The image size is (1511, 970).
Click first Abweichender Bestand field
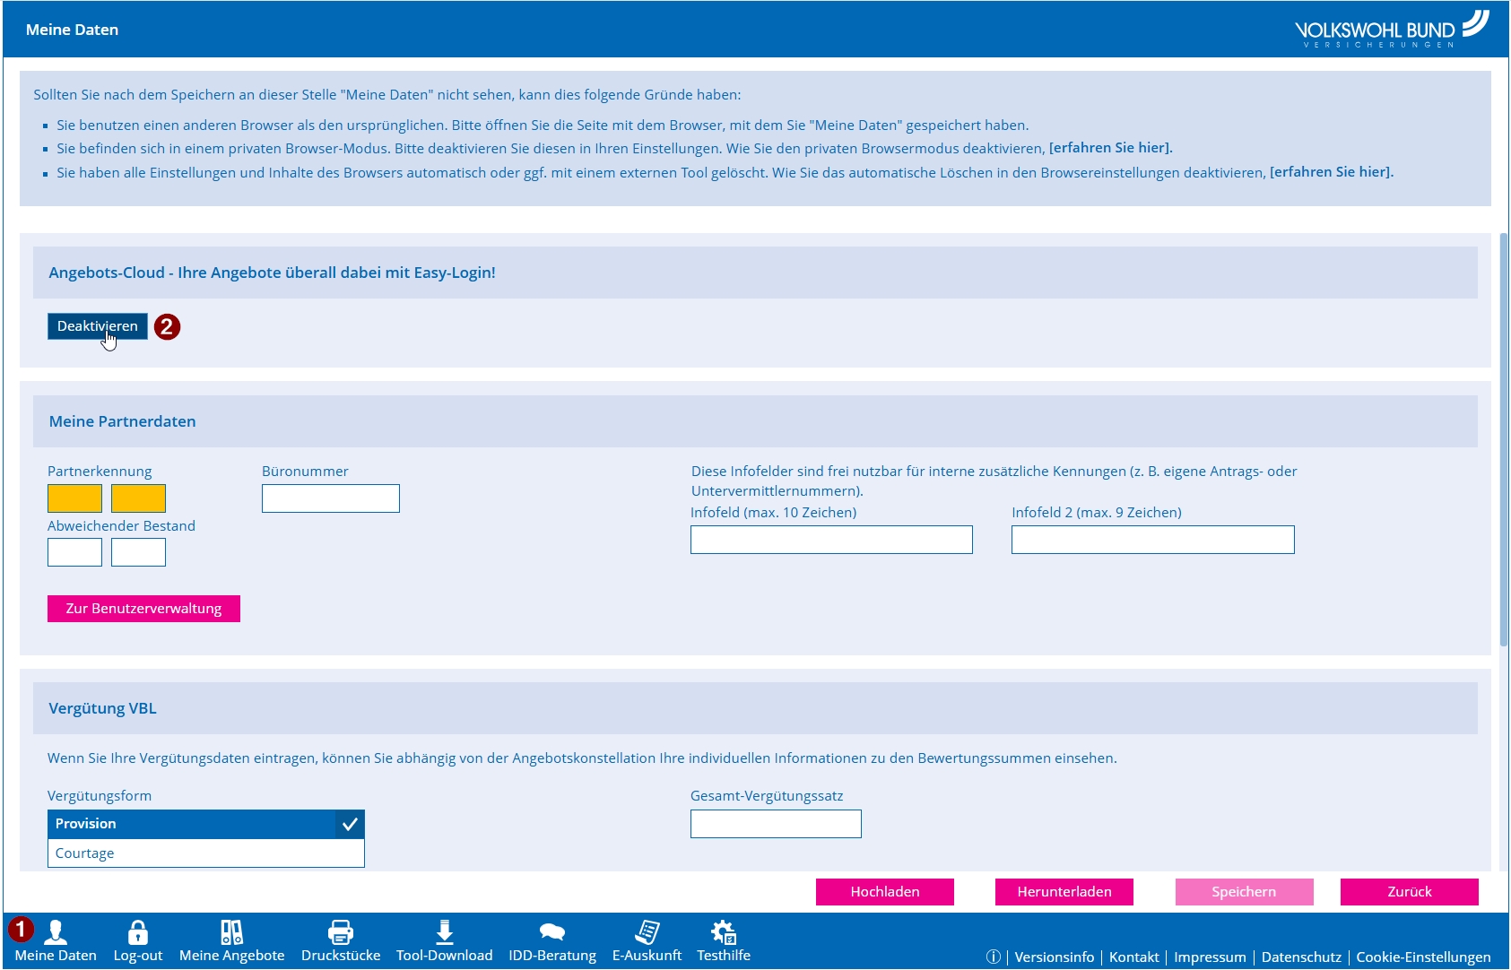(74, 552)
